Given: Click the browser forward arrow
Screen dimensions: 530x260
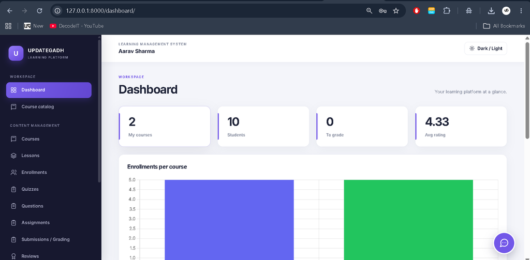Looking at the screenshot, I should point(24,11).
